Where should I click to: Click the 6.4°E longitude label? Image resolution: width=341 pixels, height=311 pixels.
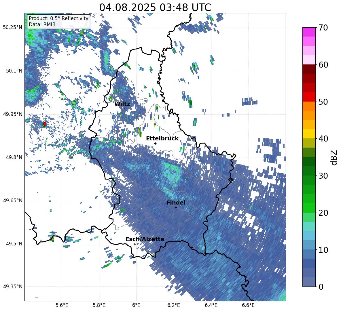(x=211, y=305)
